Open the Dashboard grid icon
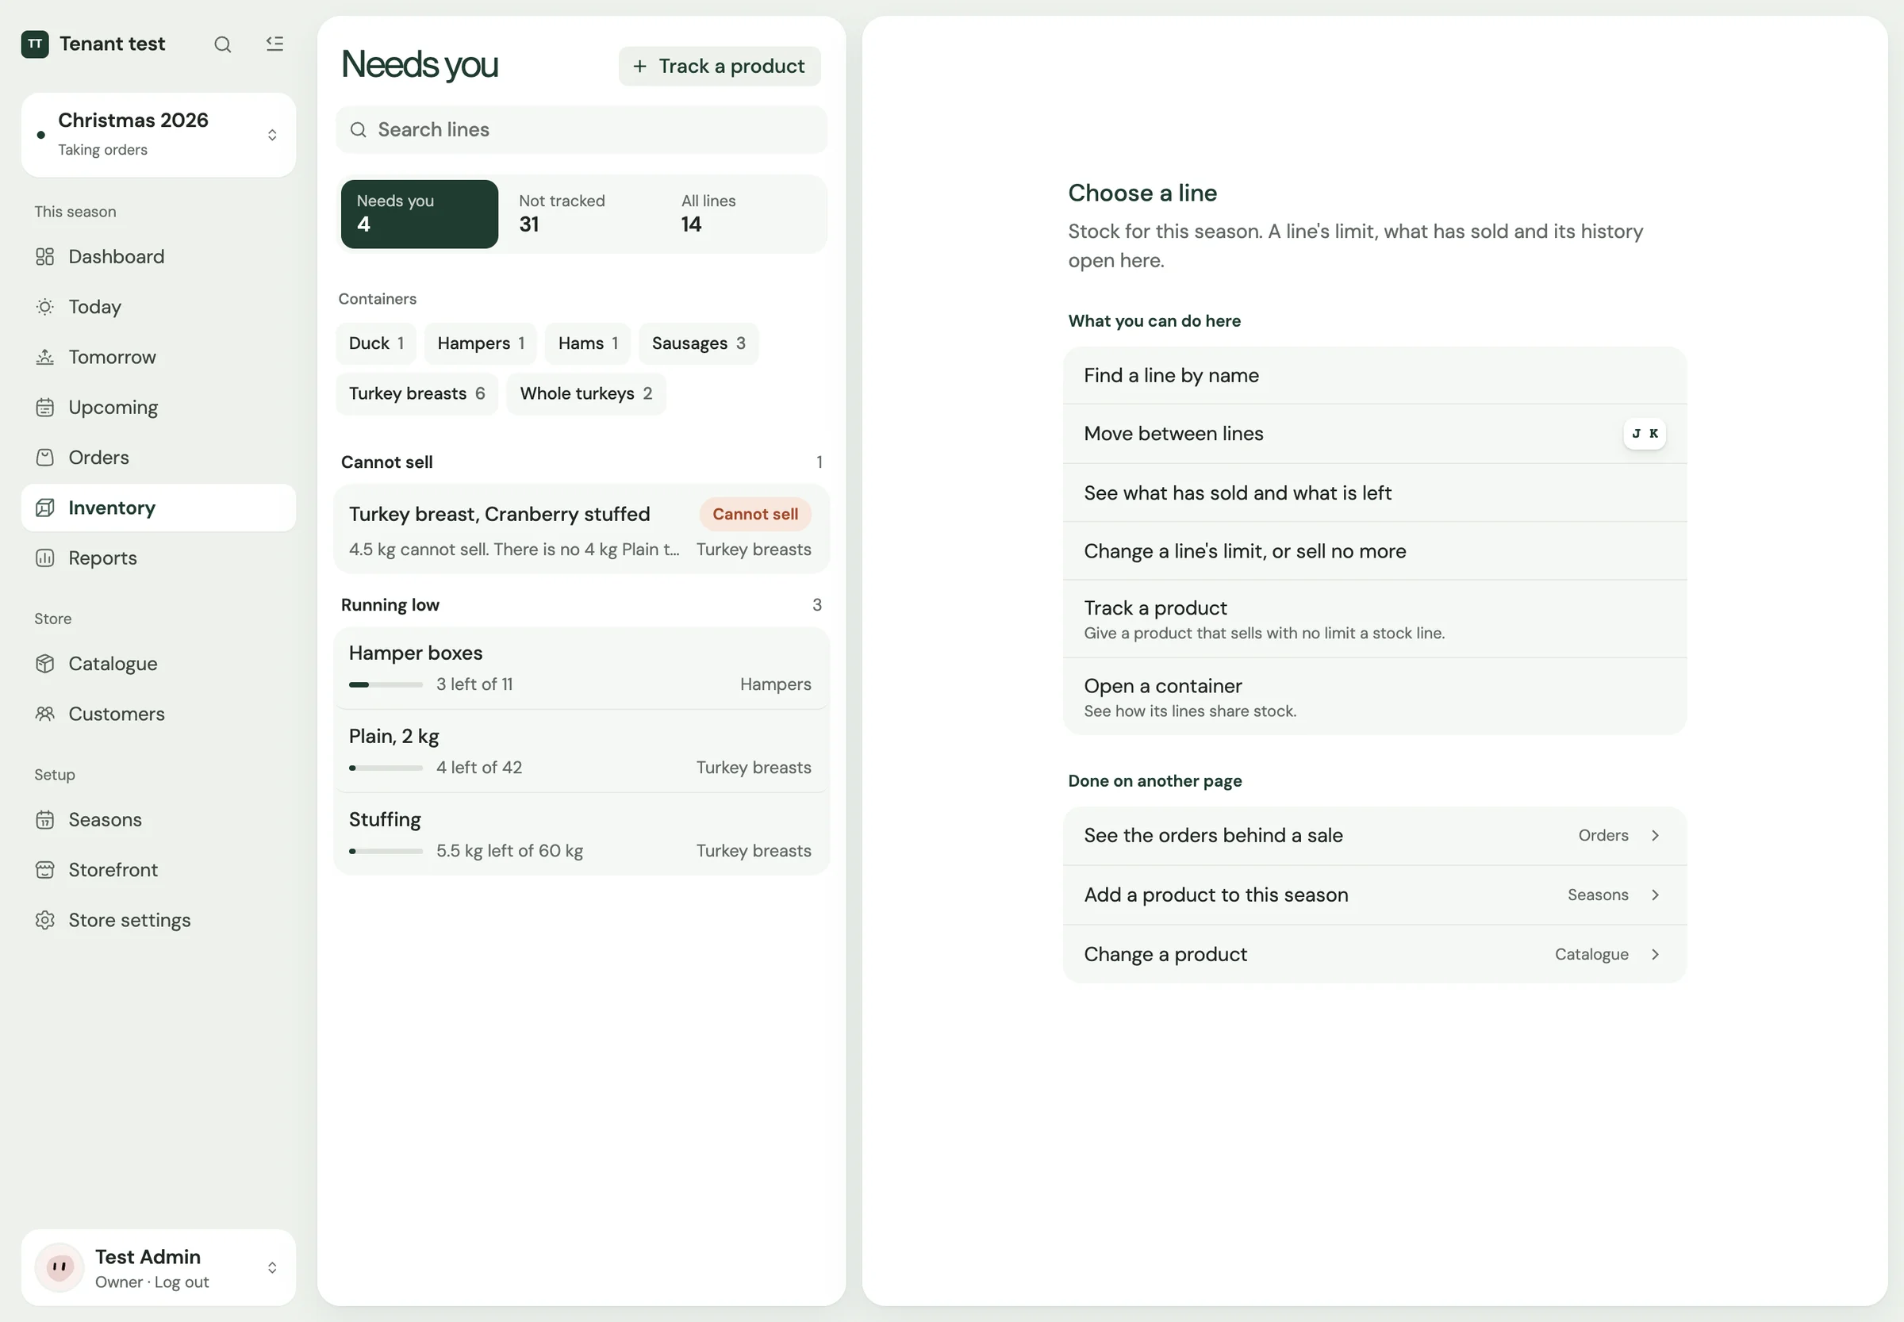Viewport: 1904px width, 1322px height. click(44, 257)
